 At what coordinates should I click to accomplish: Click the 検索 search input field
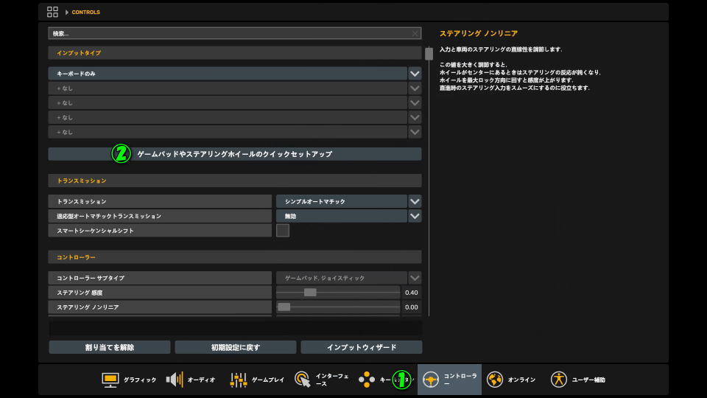(x=228, y=34)
